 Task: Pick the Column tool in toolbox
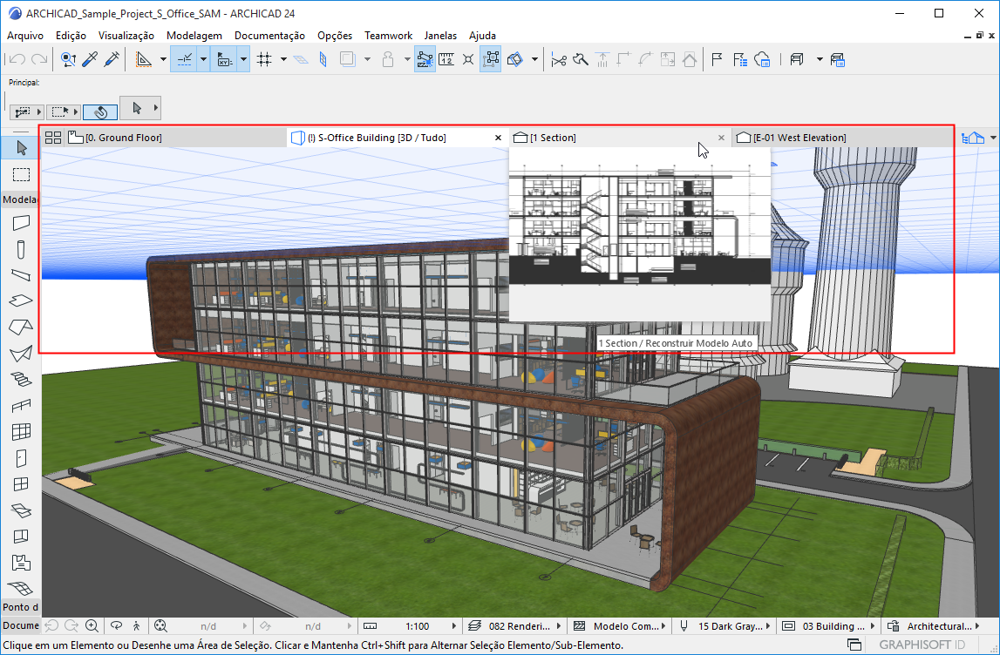[21, 250]
